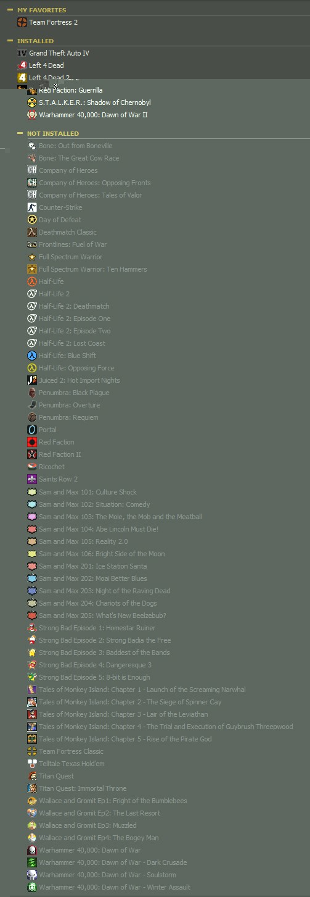This screenshot has height=897, width=310.
Task: Click the Grand Theft Auto IV icon
Action: tap(22, 53)
